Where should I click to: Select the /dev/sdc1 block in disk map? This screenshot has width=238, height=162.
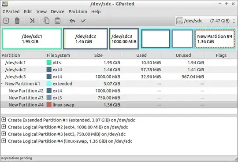click(x=32, y=39)
